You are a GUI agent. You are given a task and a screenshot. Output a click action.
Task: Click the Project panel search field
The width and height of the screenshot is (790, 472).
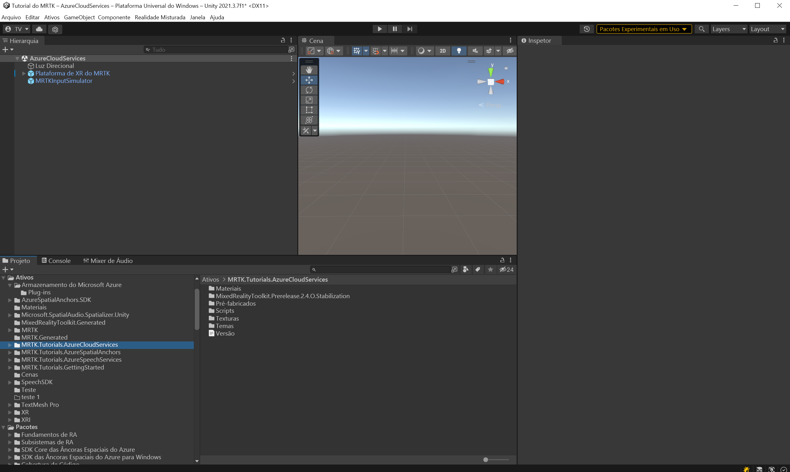[x=382, y=269]
